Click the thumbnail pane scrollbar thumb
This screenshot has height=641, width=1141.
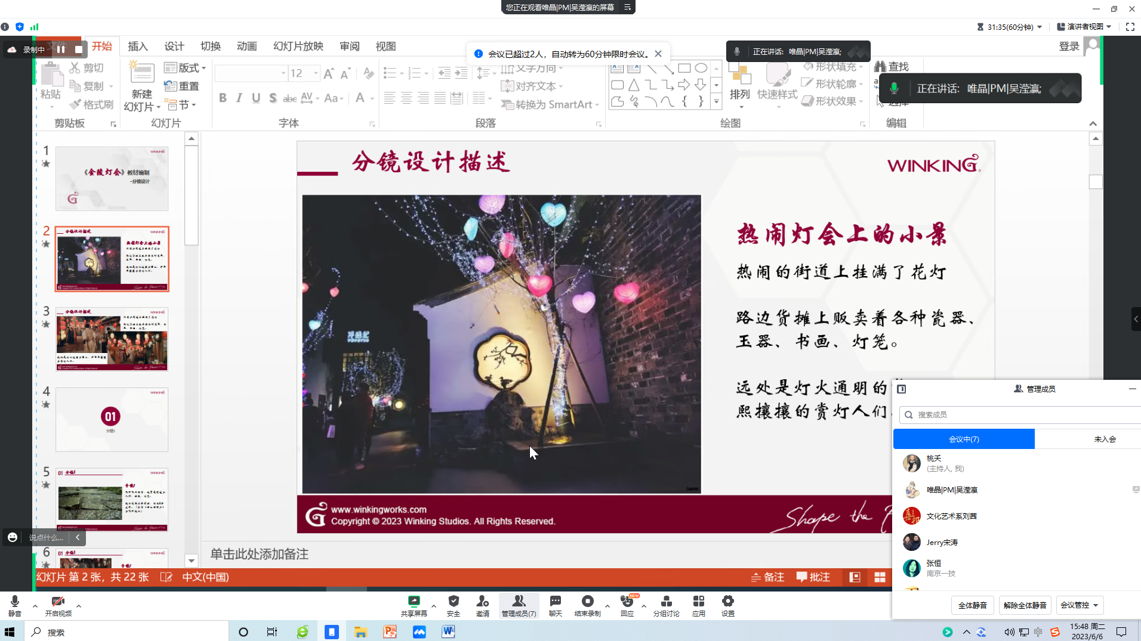[191, 196]
